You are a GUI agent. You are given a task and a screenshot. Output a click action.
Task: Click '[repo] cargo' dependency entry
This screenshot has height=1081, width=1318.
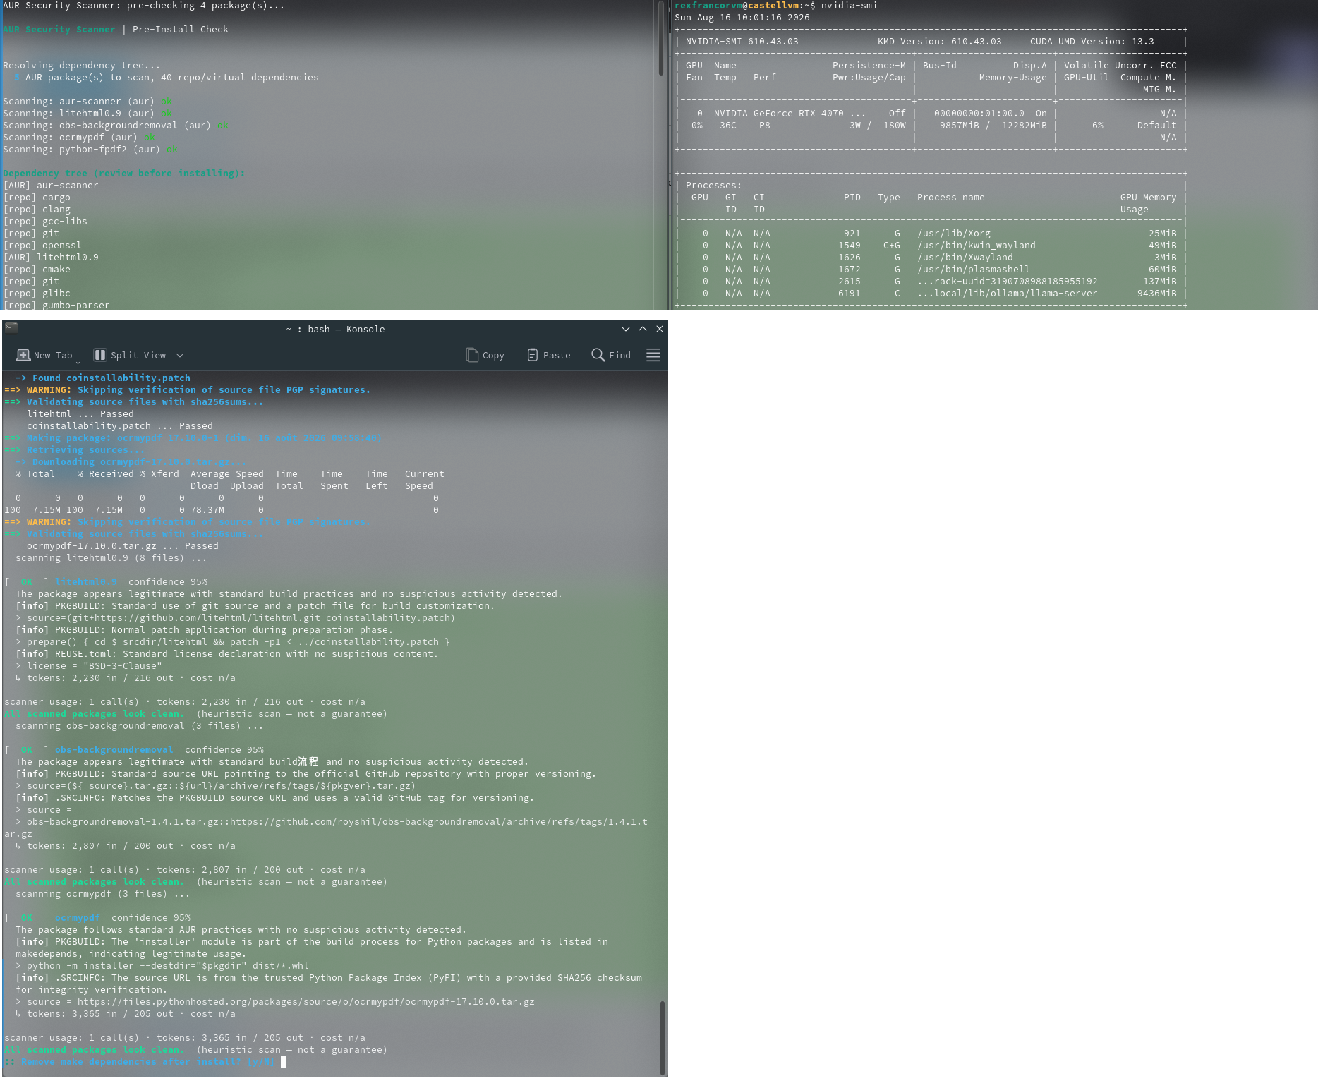(37, 197)
